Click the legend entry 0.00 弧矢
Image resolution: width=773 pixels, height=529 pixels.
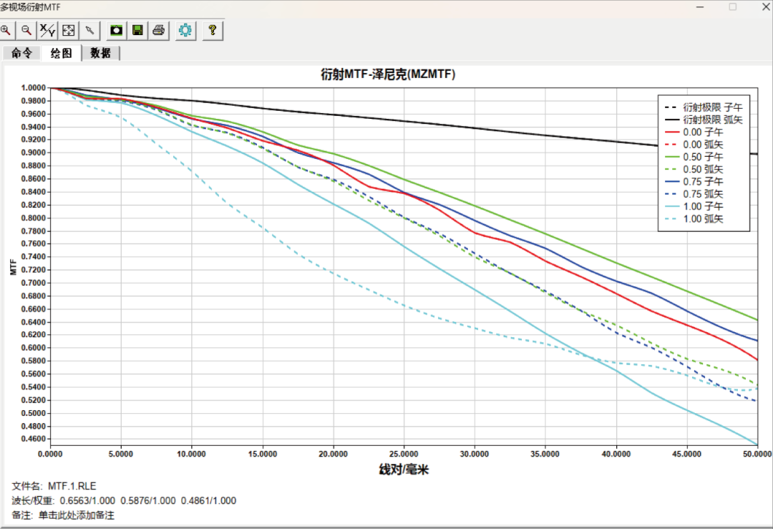coord(694,144)
